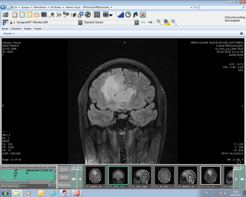Click the green highlighted Kontrastlı study row
246x197 pixels.
pyautogui.click(x=27, y=174)
